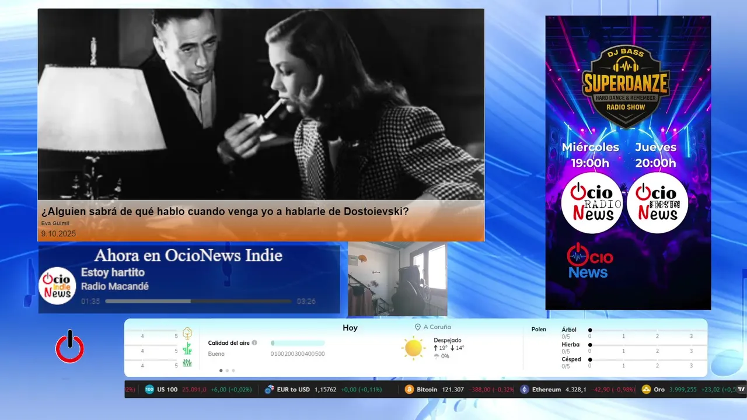This screenshot has width=747, height=420.
Task: Open the Dostoievski article headline
Action: click(225, 211)
